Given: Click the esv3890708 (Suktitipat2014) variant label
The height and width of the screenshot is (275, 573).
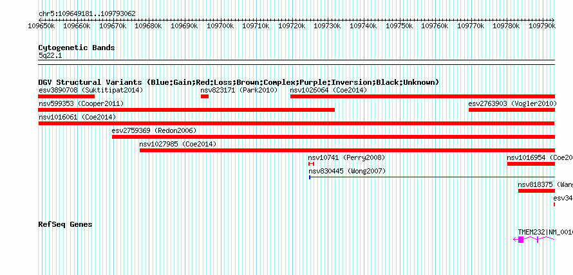Looking at the screenshot, I should point(91,90).
